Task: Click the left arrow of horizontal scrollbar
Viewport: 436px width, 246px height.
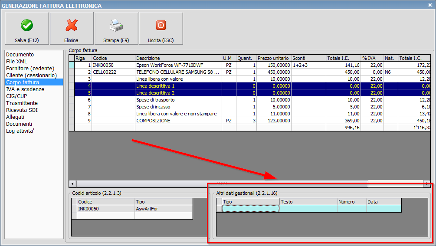Action: point(72,184)
